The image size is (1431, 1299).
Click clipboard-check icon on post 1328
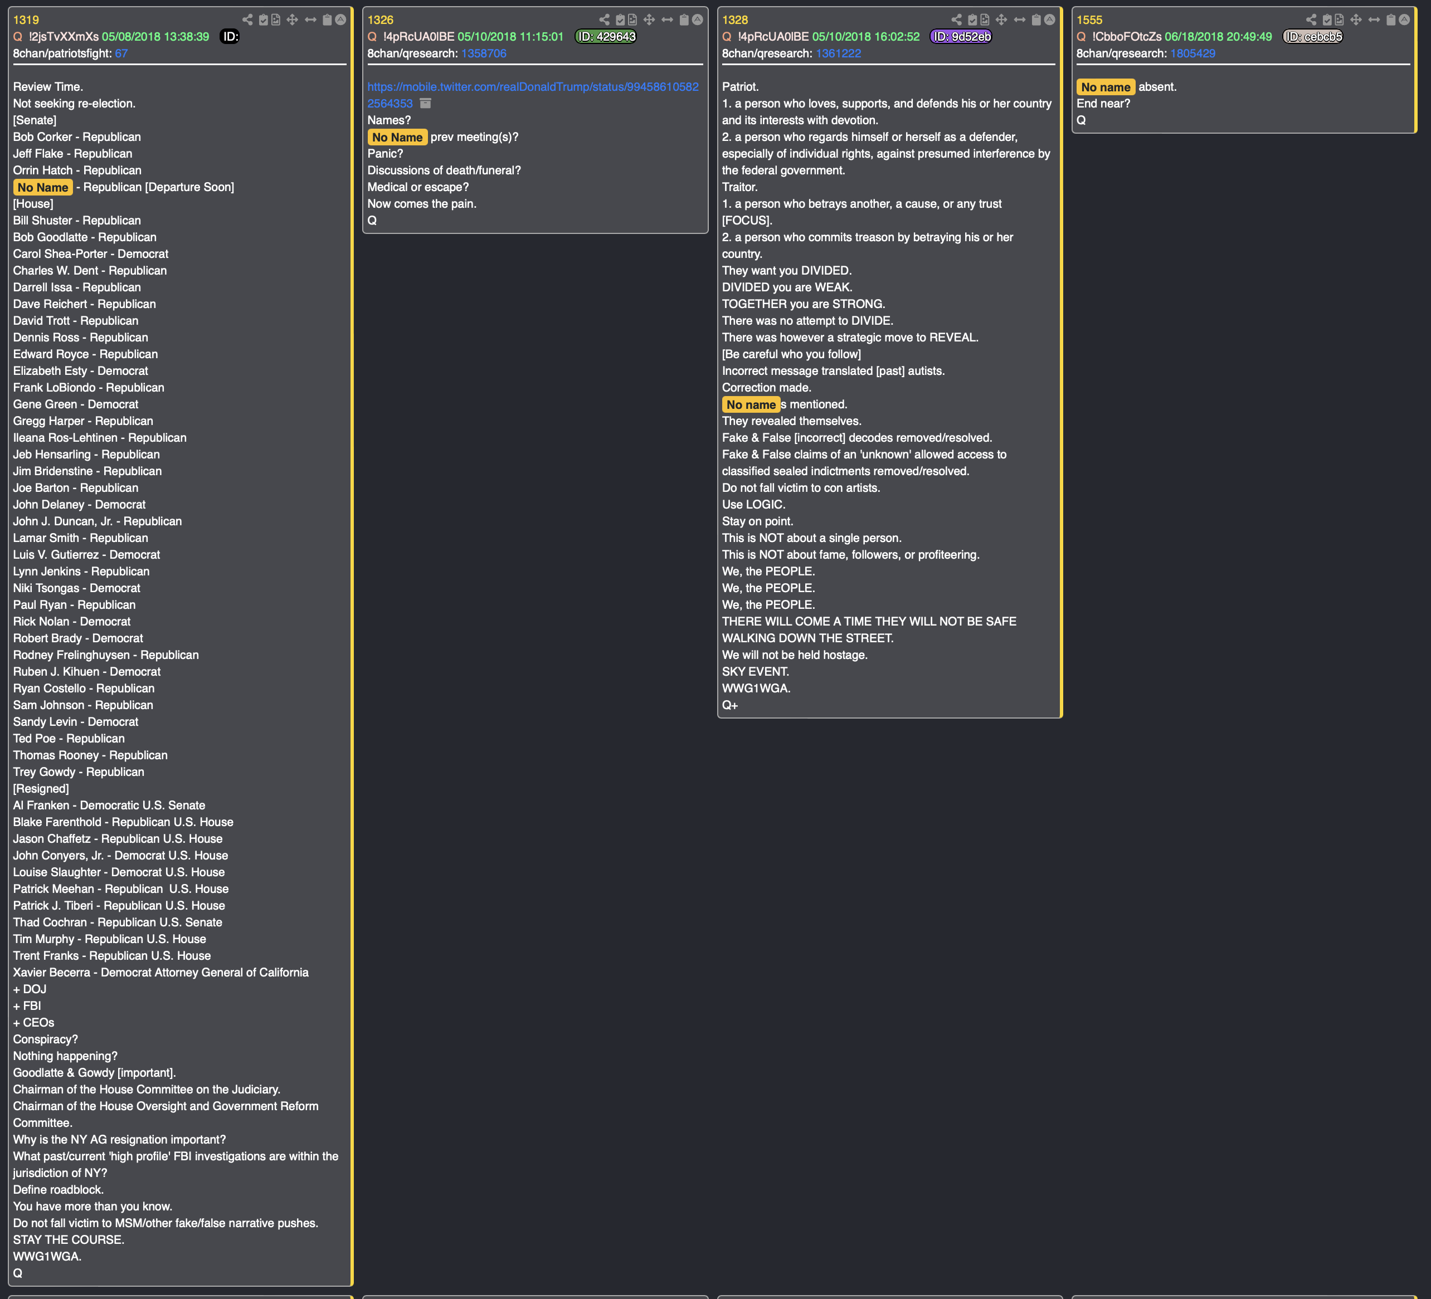click(x=973, y=20)
